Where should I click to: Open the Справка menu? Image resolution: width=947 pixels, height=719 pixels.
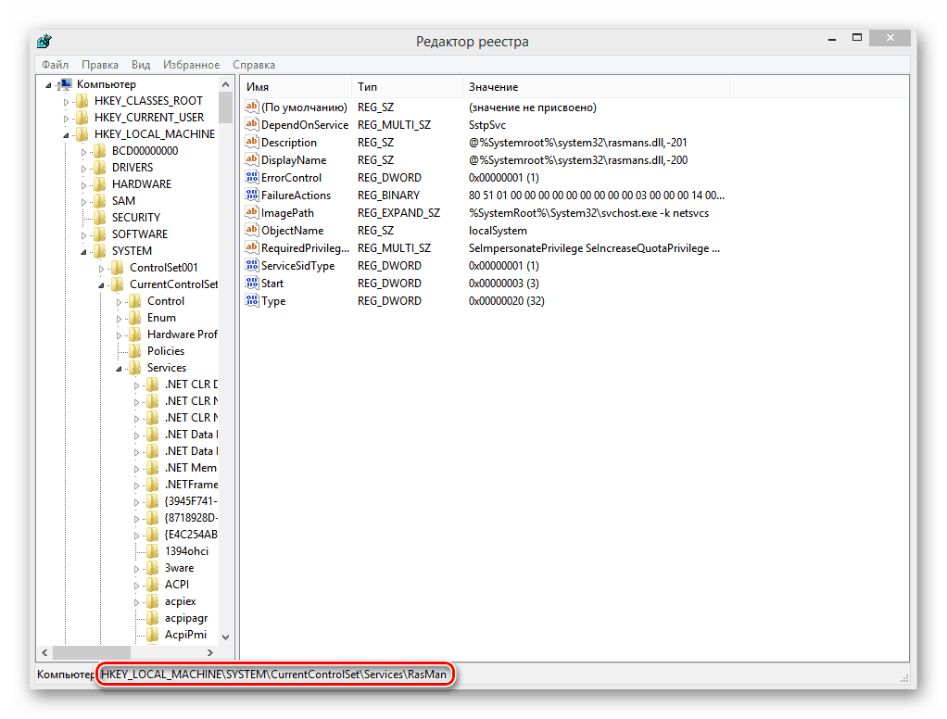(x=254, y=65)
